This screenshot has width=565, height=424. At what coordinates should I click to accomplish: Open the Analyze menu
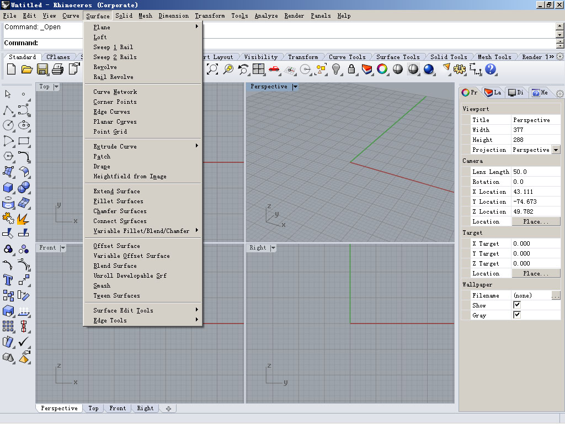[x=266, y=15]
